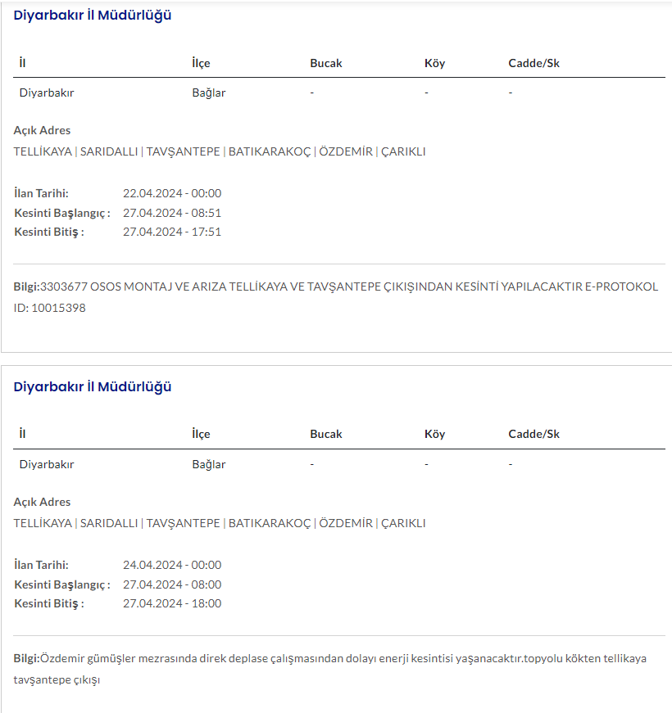Click the Cadde/Sk column header in the direk deplase outage table

(534, 434)
